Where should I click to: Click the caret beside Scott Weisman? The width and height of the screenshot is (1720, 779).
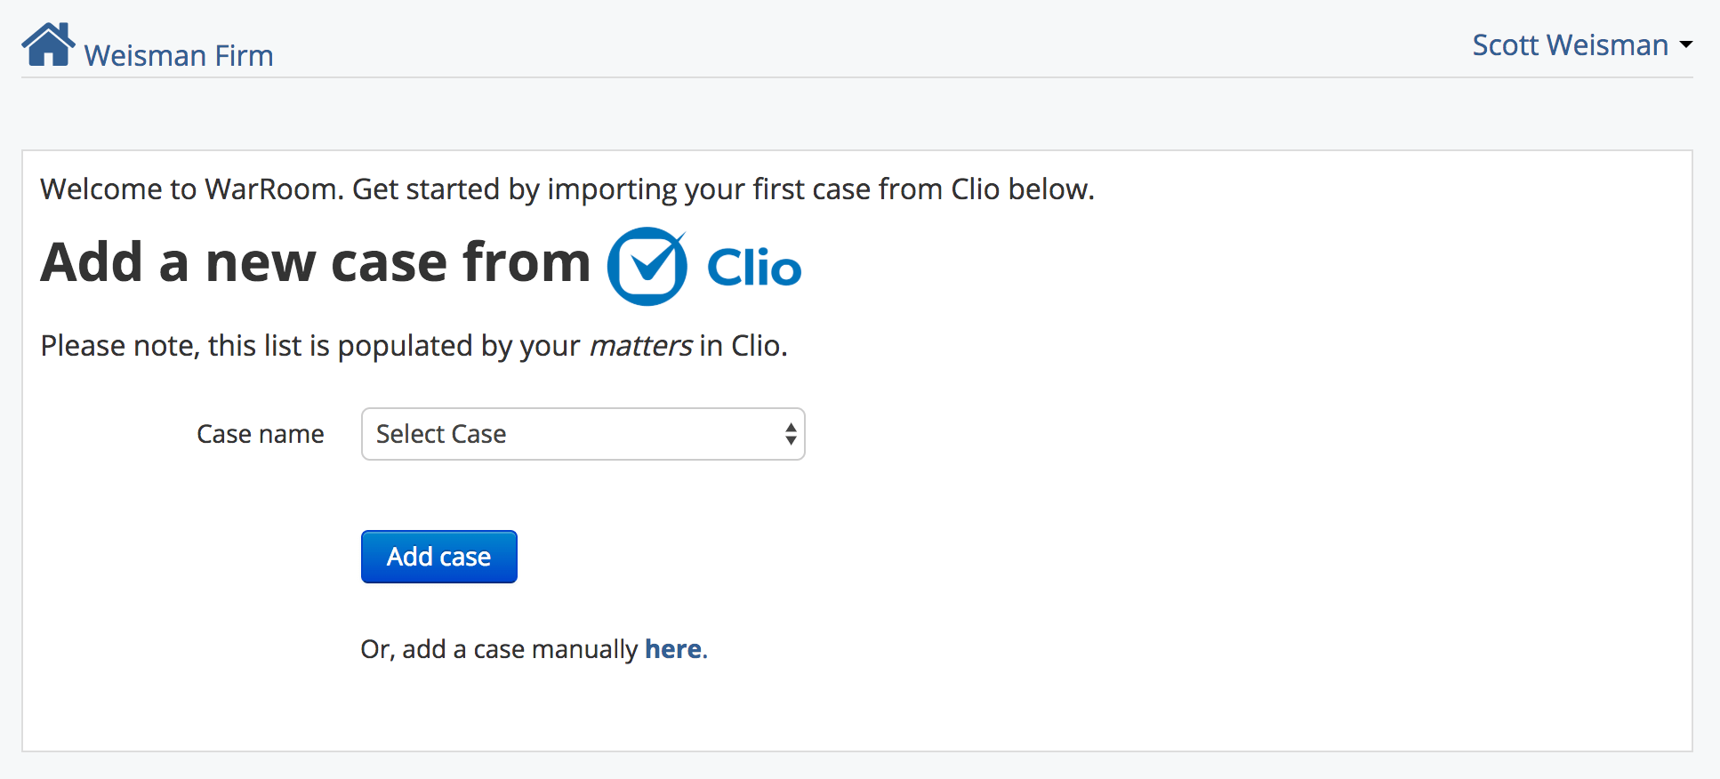coord(1685,44)
